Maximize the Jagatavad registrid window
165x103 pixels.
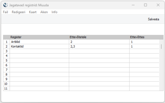[146, 5]
